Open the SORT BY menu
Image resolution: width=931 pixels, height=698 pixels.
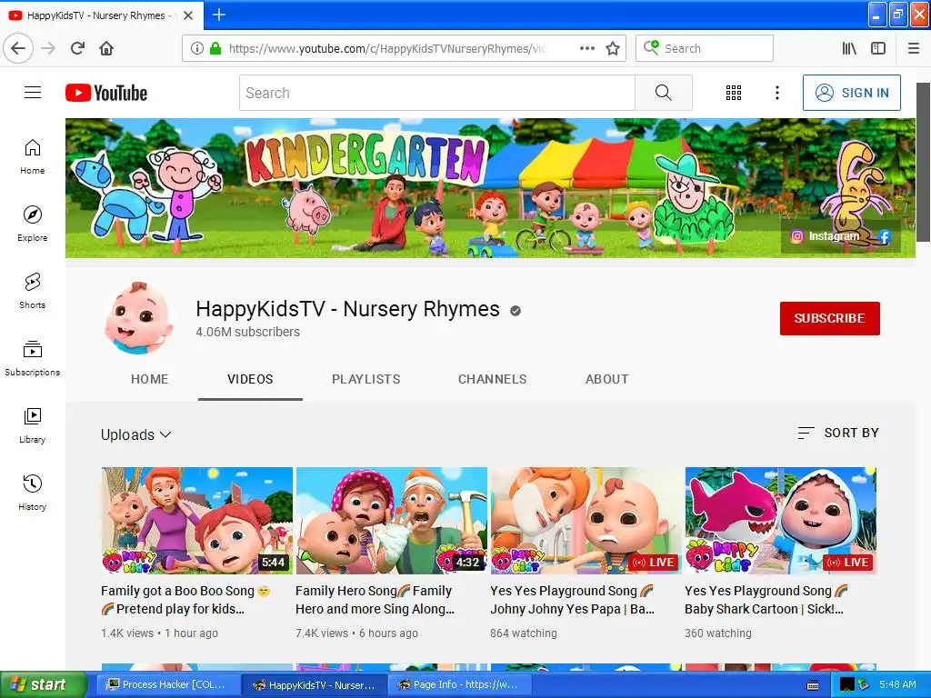pos(837,433)
